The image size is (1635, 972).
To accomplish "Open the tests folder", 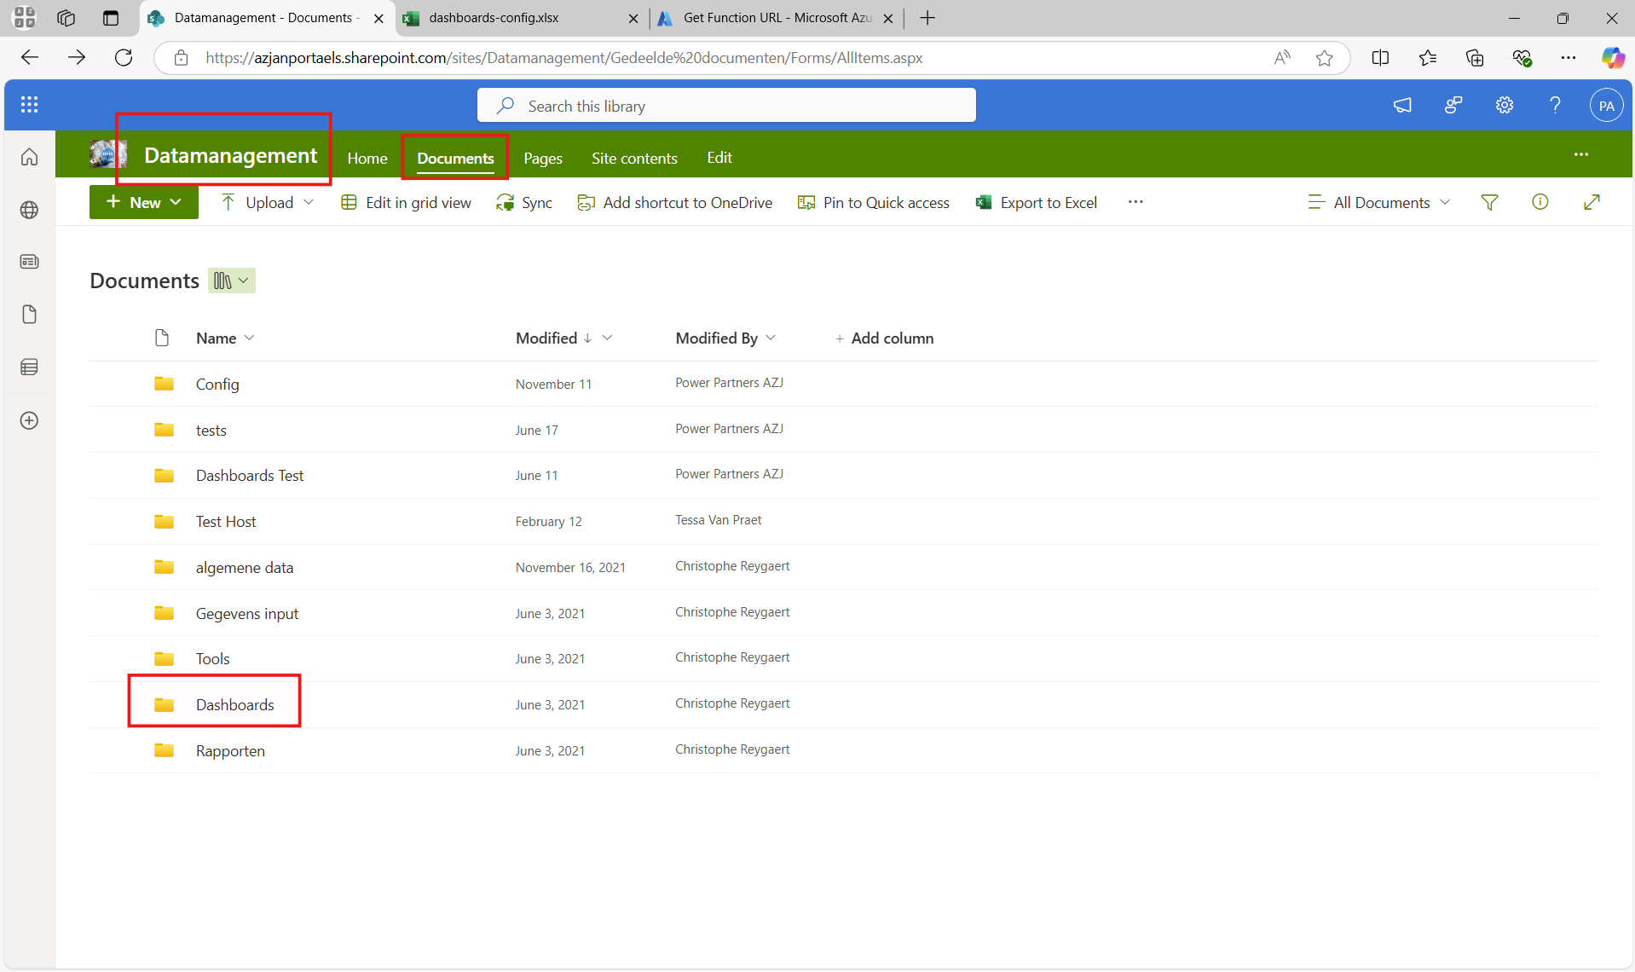I will 211,431.
